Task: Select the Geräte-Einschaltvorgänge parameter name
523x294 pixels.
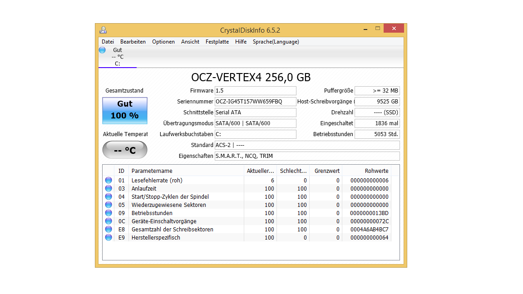Action: pos(164,221)
